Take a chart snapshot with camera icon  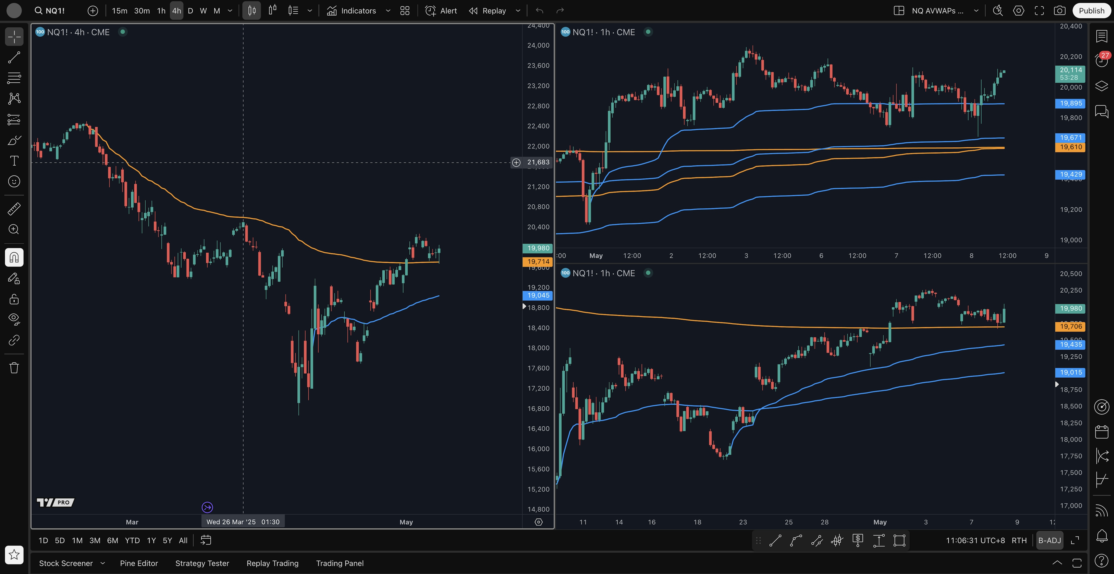[x=1059, y=11]
